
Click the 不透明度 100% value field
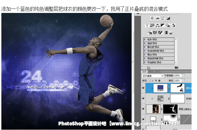pos(178,76)
